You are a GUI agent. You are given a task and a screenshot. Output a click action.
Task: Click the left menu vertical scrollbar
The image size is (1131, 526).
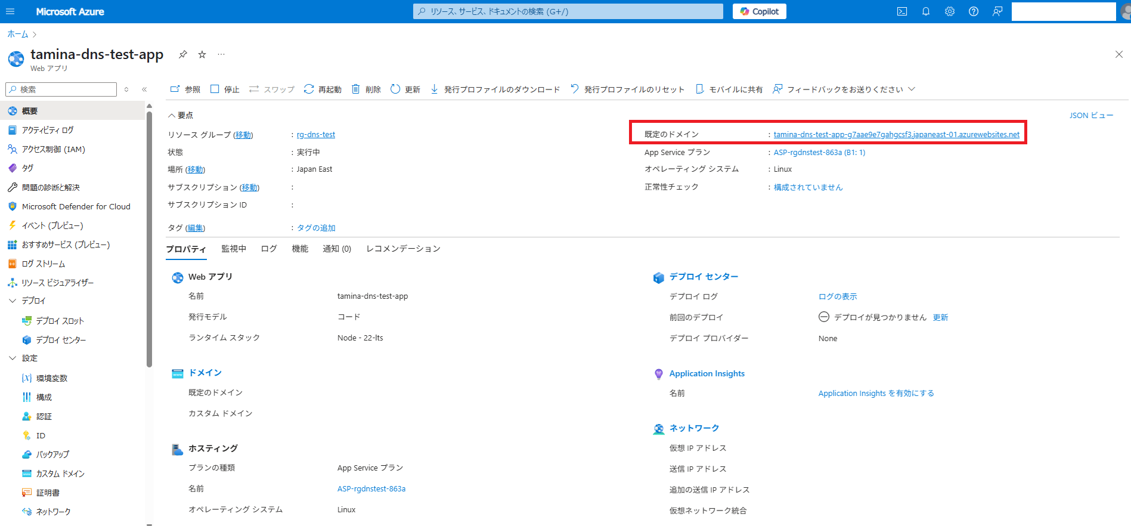tap(149, 239)
